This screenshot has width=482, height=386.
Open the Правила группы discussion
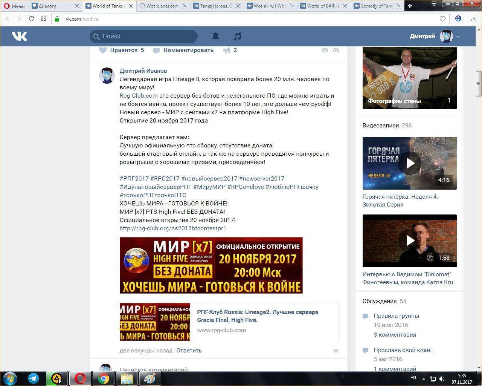click(396, 316)
